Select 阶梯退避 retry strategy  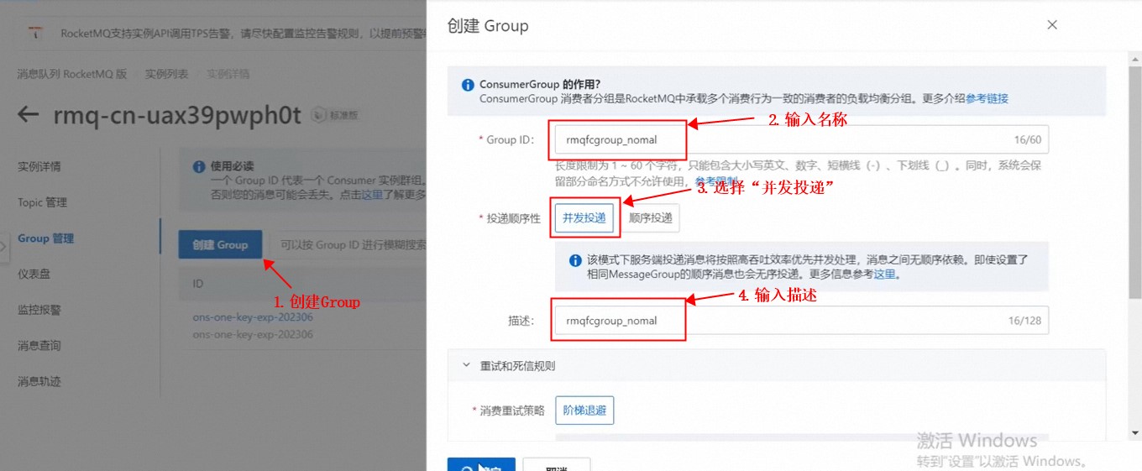point(584,411)
